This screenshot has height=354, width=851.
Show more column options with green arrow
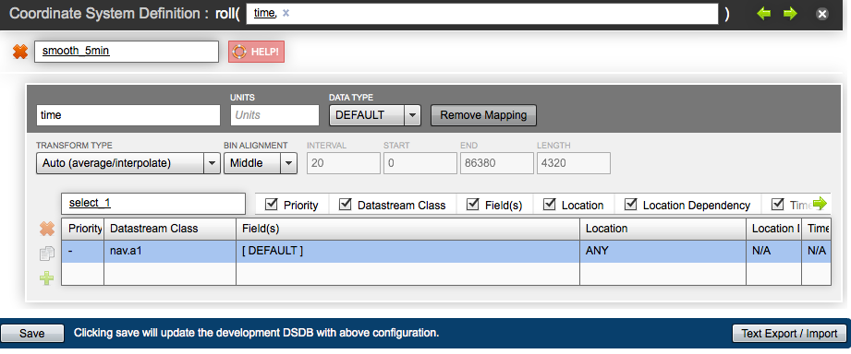[820, 204]
